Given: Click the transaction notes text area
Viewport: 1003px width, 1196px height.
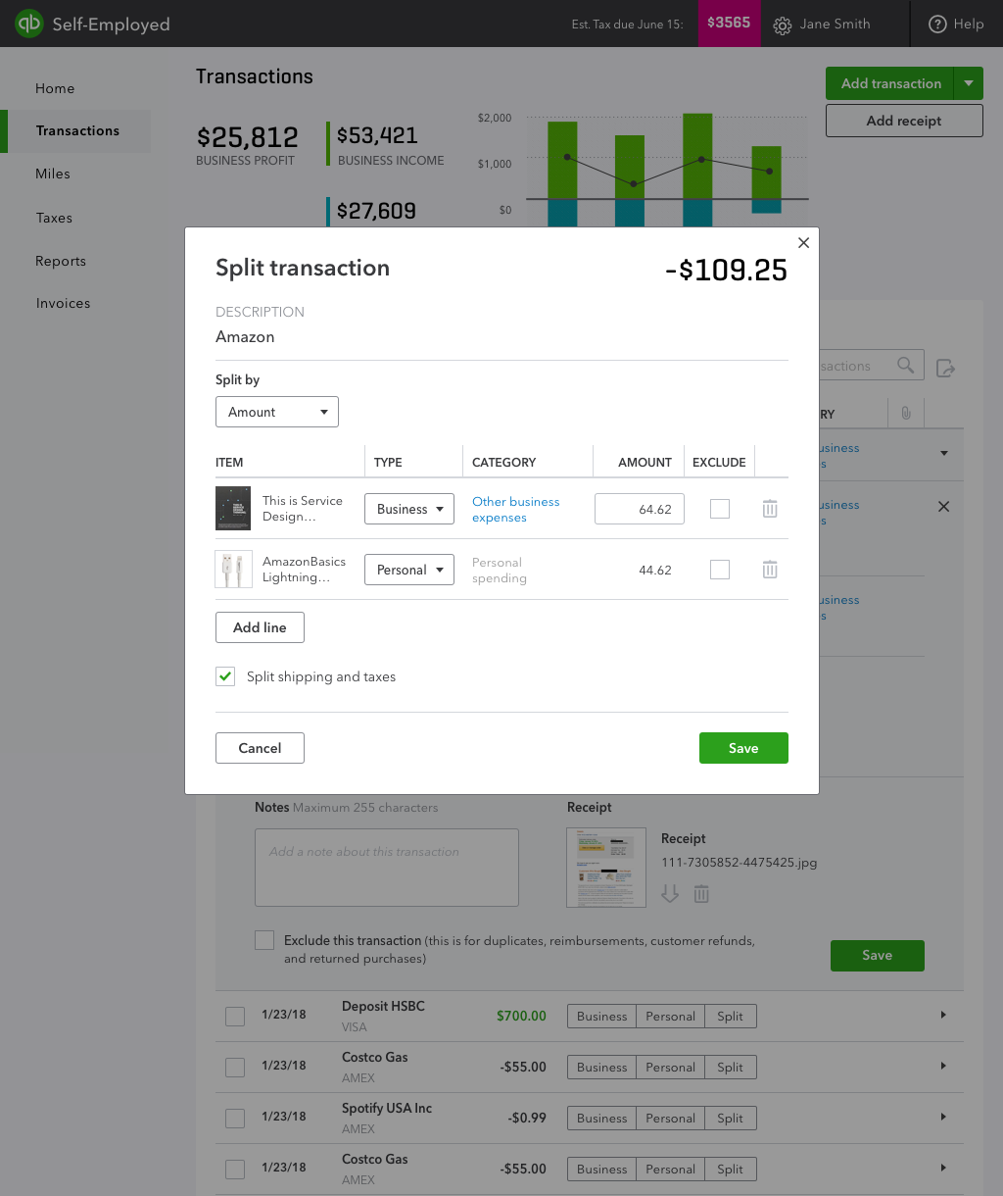Looking at the screenshot, I should [387, 868].
